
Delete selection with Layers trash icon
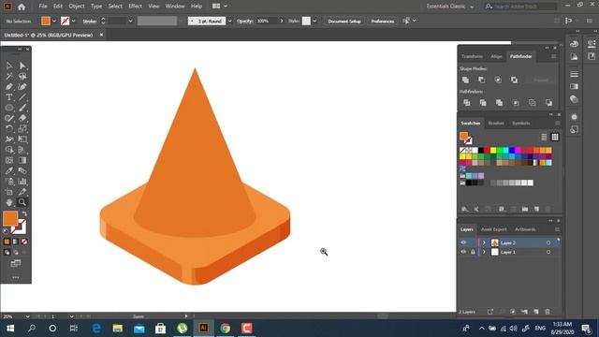(x=548, y=312)
